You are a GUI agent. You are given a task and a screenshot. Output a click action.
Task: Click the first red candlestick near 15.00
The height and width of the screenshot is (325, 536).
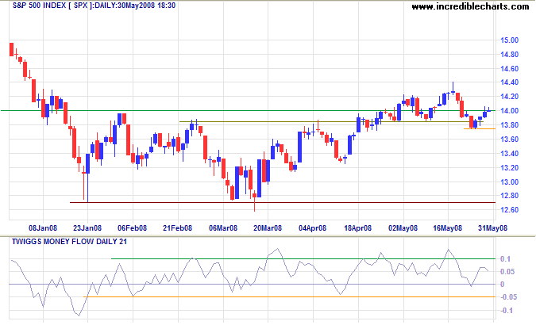point(11,49)
